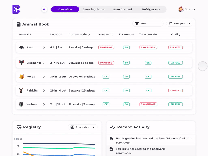The image size is (208, 156).
Task: Open the Chart view dropdown
Action: click(x=83, y=127)
